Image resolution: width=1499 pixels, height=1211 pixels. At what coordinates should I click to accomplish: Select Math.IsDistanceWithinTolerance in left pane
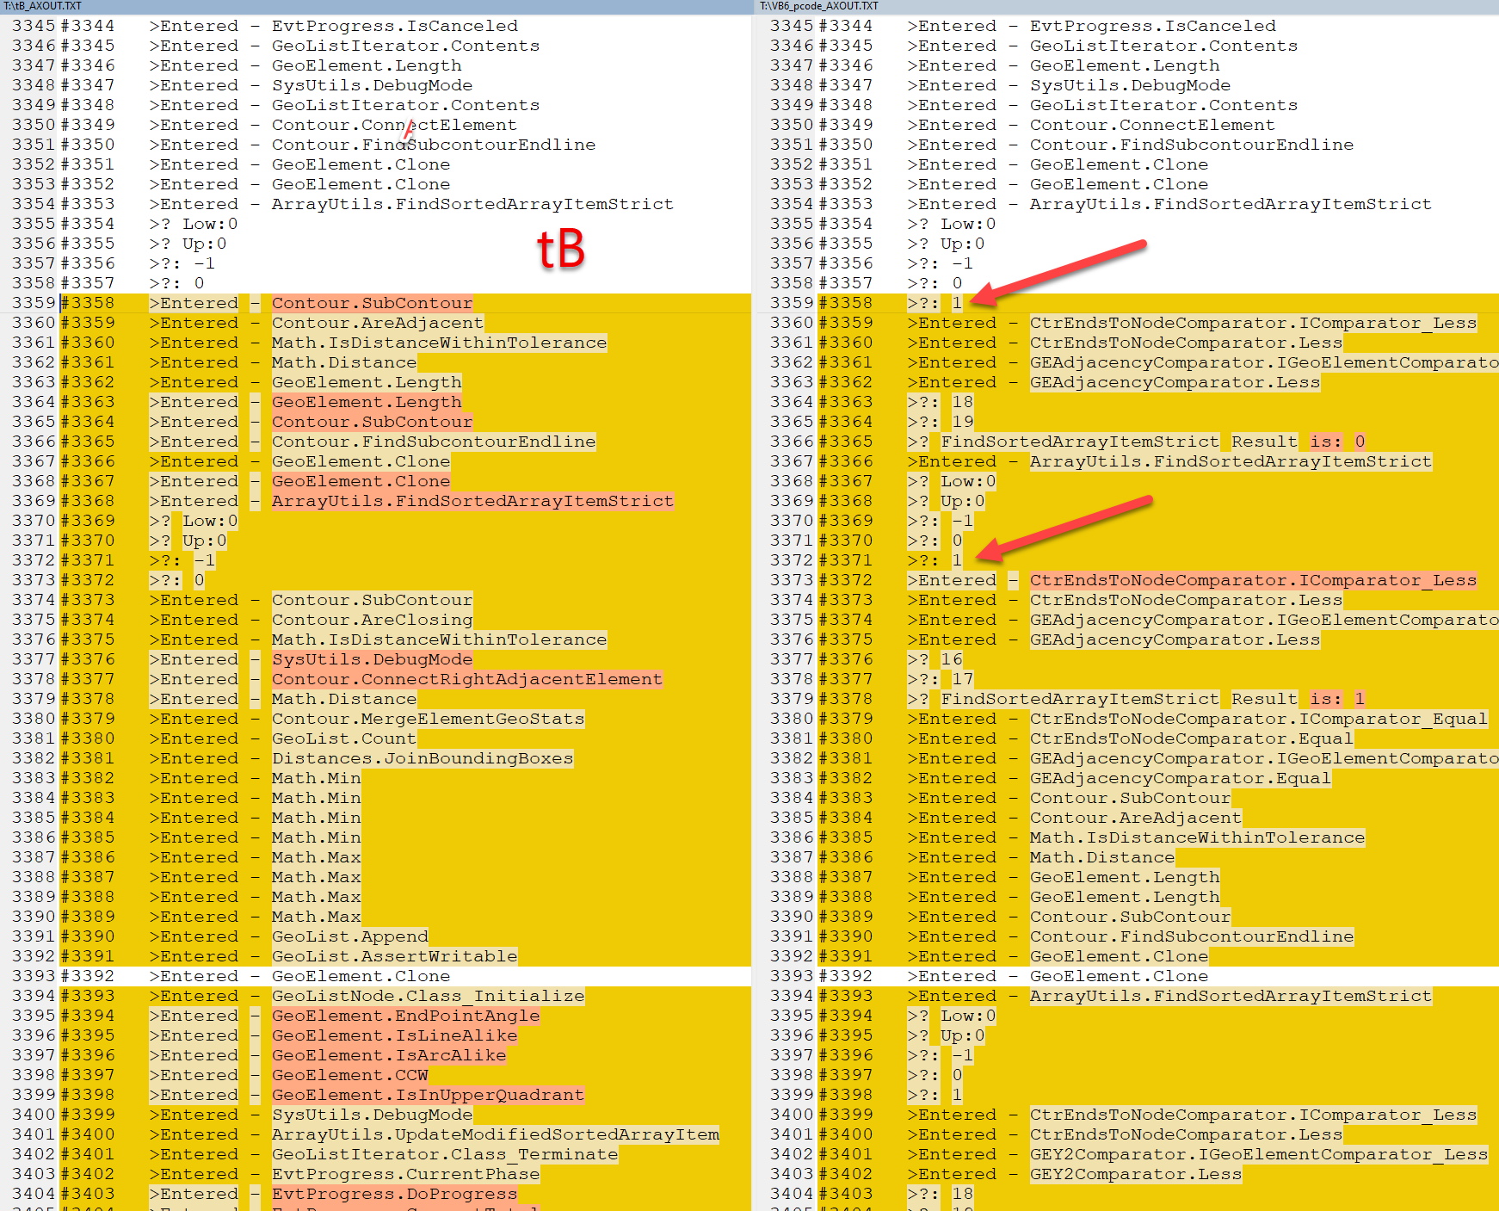click(x=438, y=342)
